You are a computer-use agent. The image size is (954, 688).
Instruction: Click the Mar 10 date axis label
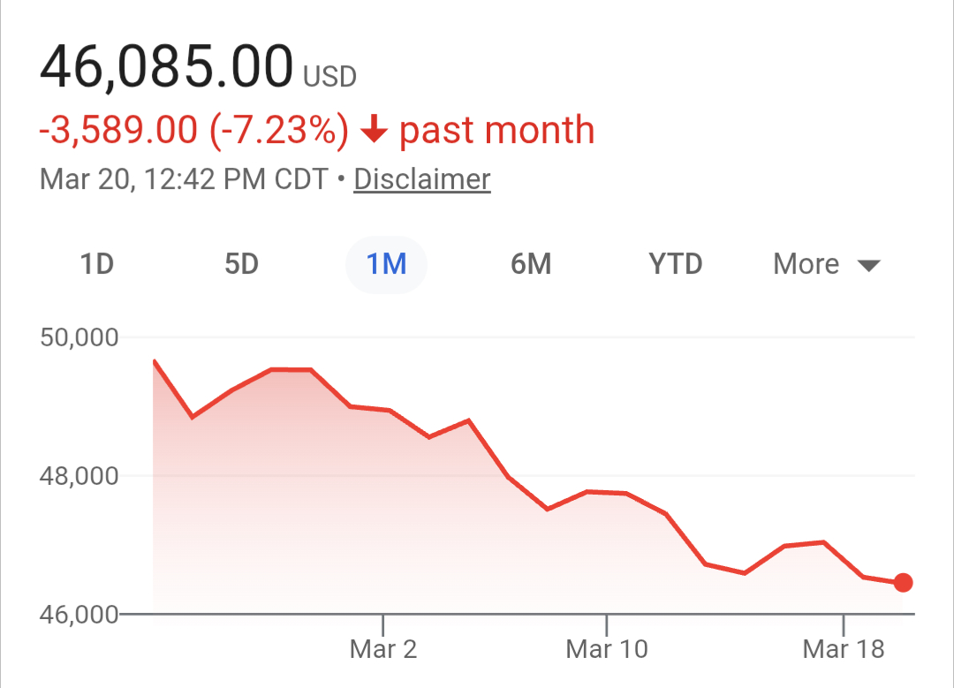(x=607, y=650)
